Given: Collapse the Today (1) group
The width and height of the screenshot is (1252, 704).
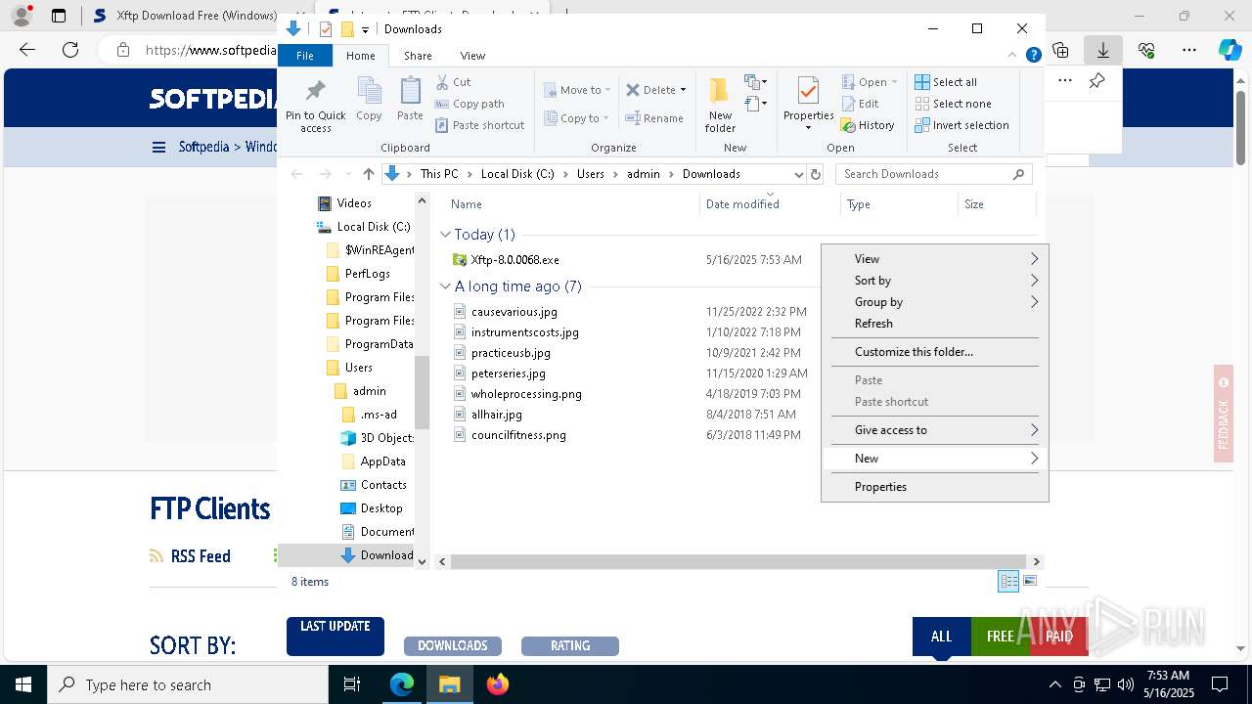Looking at the screenshot, I should (x=445, y=235).
